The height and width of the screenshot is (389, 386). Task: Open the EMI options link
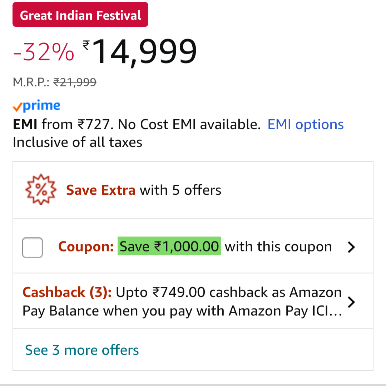(x=306, y=125)
